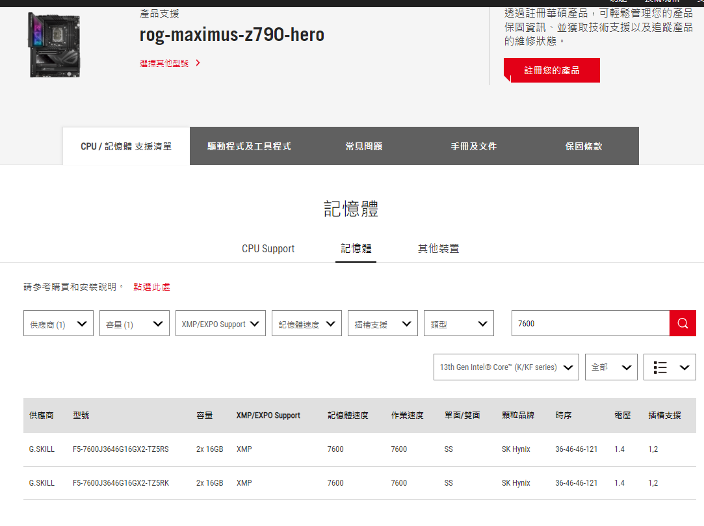Click the 選擇其他型號 link
The image size is (704, 526).
click(164, 63)
